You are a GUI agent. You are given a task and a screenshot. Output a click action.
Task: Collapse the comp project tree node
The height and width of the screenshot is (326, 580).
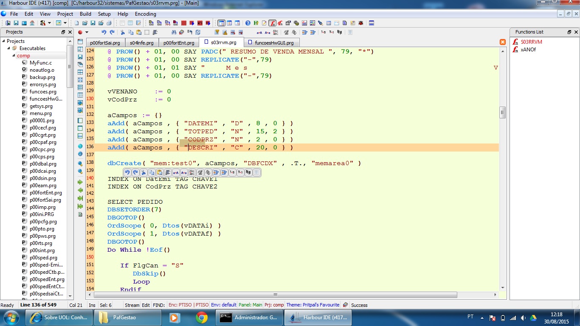pos(14,56)
